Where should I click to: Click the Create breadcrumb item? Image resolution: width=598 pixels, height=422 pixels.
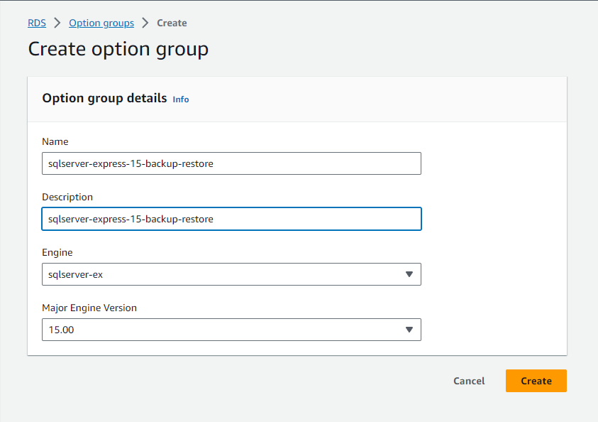[x=172, y=23]
